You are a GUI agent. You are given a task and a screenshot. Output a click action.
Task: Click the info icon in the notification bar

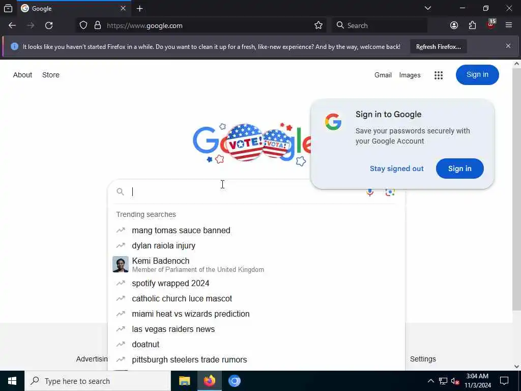pos(15,46)
